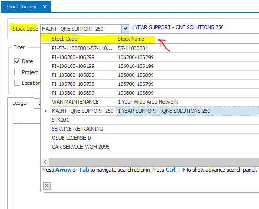Uncheck the Date filter checkbox

click(17, 61)
